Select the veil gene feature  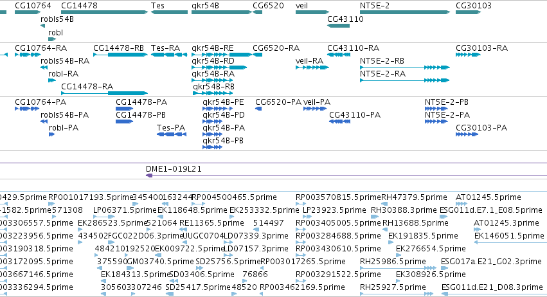coord(312,12)
